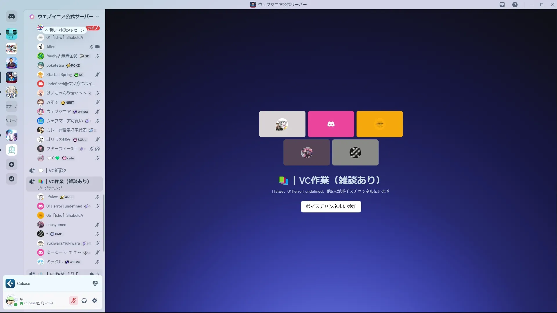Click user Alien in voice list
The width and height of the screenshot is (557, 313).
(x=51, y=47)
